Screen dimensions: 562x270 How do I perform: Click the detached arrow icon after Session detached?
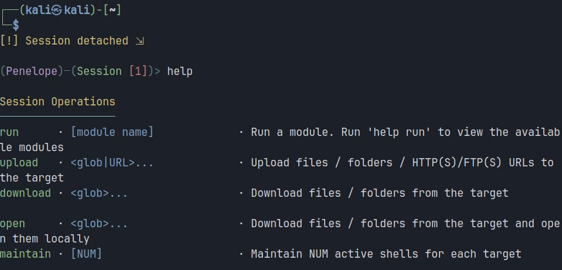[139, 41]
